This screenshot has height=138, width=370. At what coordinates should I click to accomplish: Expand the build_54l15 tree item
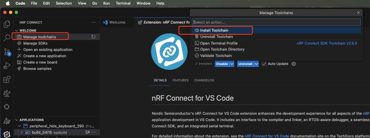22,132
